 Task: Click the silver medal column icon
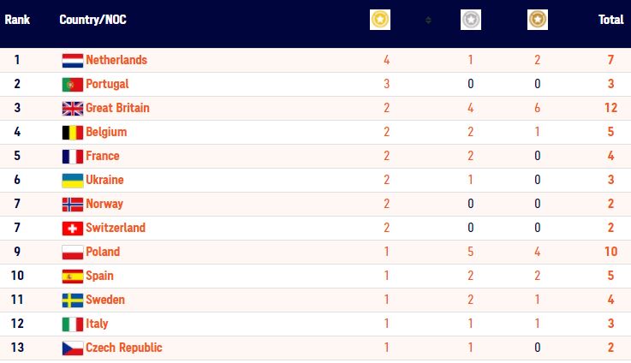coord(471,19)
